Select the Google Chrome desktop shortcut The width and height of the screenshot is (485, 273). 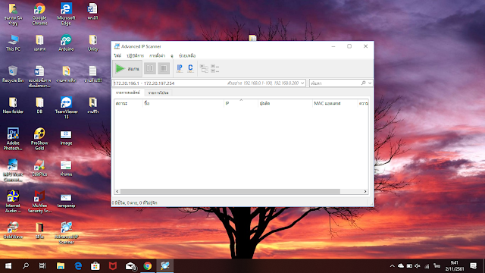click(x=39, y=14)
